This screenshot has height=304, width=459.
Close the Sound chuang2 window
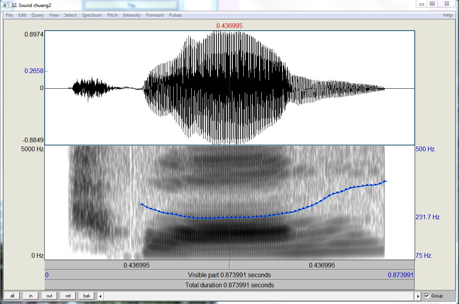click(x=447, y=4)
